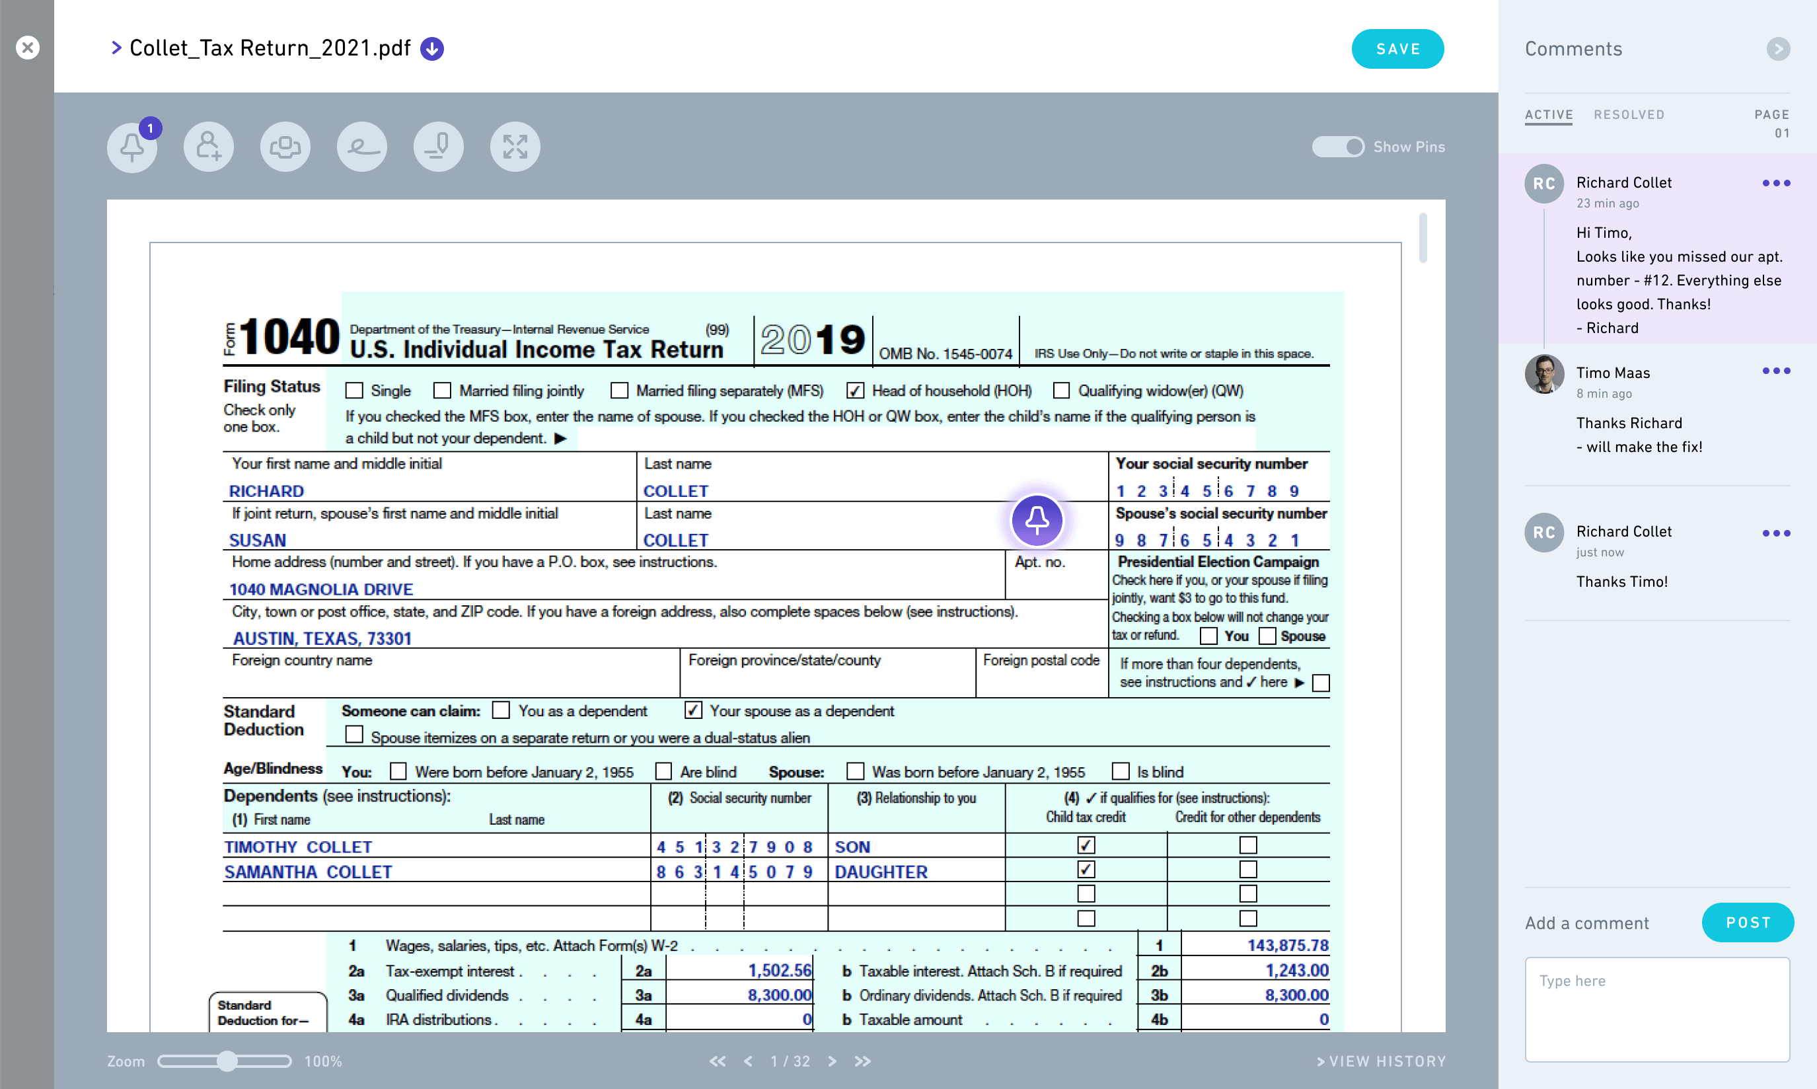
Task: Click the fullscreen expand icon
Action: pos(515,147)
